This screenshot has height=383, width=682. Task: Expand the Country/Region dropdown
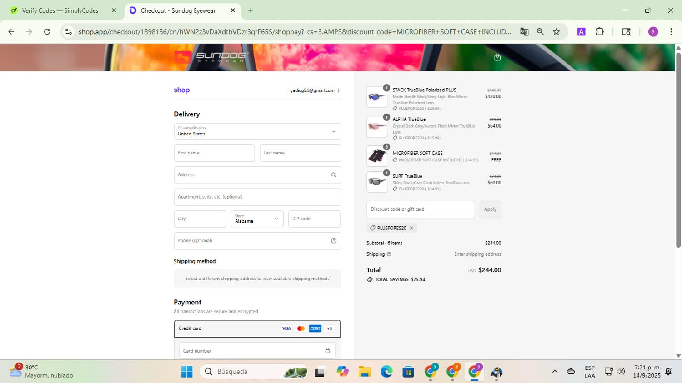[257, 131]
